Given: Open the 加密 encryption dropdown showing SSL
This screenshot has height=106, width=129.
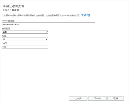Looking at the screenshot, I should pos(25,39).
